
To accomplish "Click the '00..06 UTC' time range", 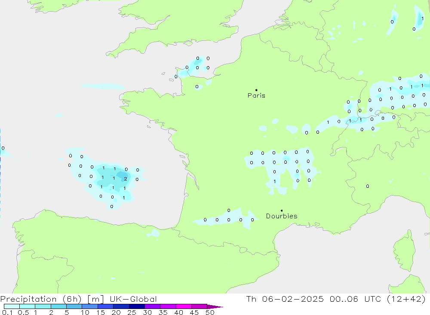I will tap(356, 299).
